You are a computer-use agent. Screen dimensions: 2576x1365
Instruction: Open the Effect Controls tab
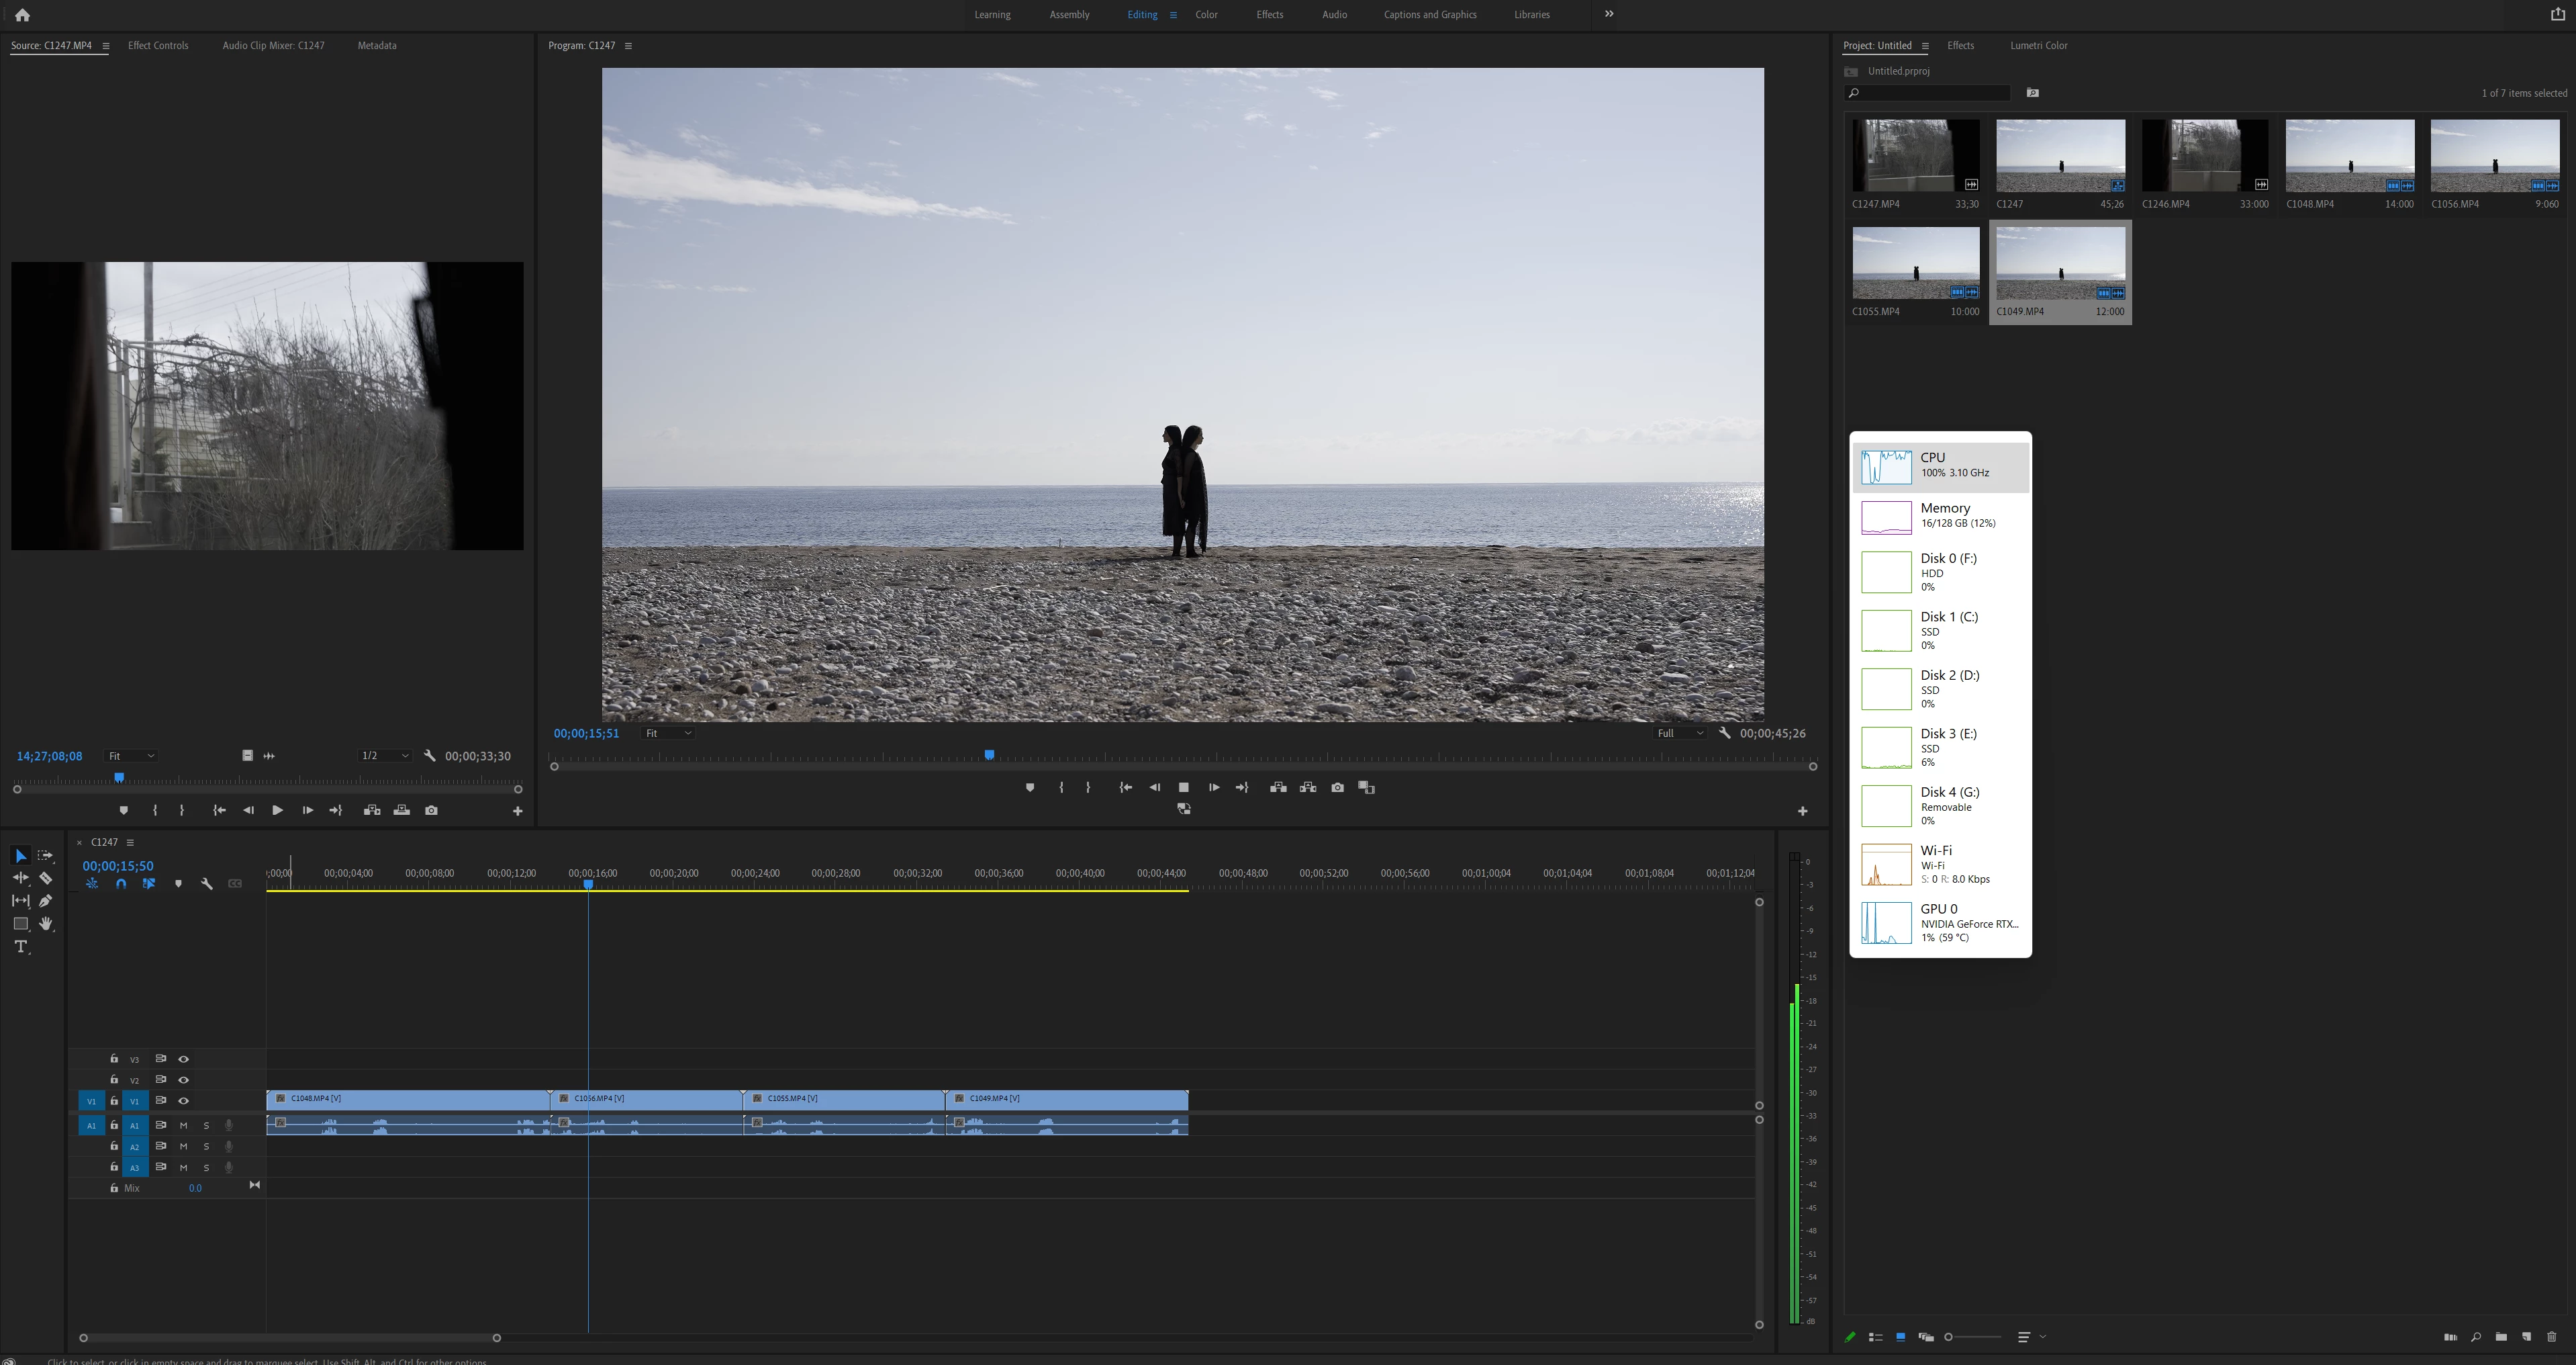pyautogui.click(x=158, y=46)
